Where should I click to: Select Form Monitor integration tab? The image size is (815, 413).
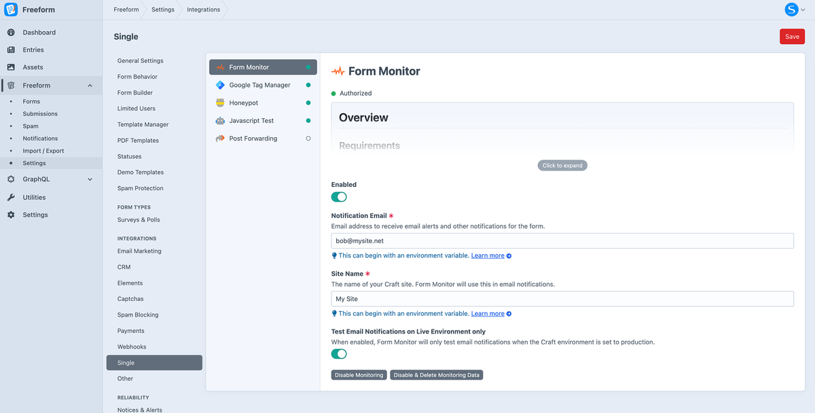(x=263, y=67)
